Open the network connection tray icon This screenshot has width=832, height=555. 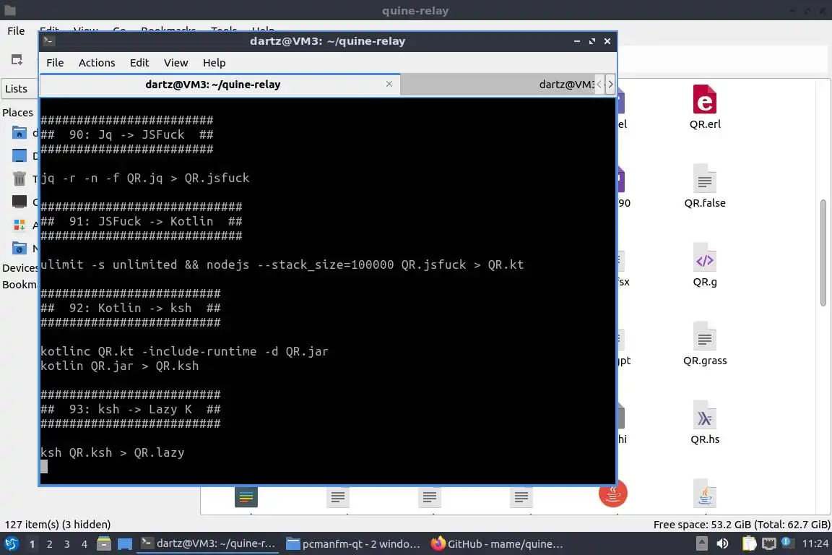pyautogui.click(x=769, y=543)
